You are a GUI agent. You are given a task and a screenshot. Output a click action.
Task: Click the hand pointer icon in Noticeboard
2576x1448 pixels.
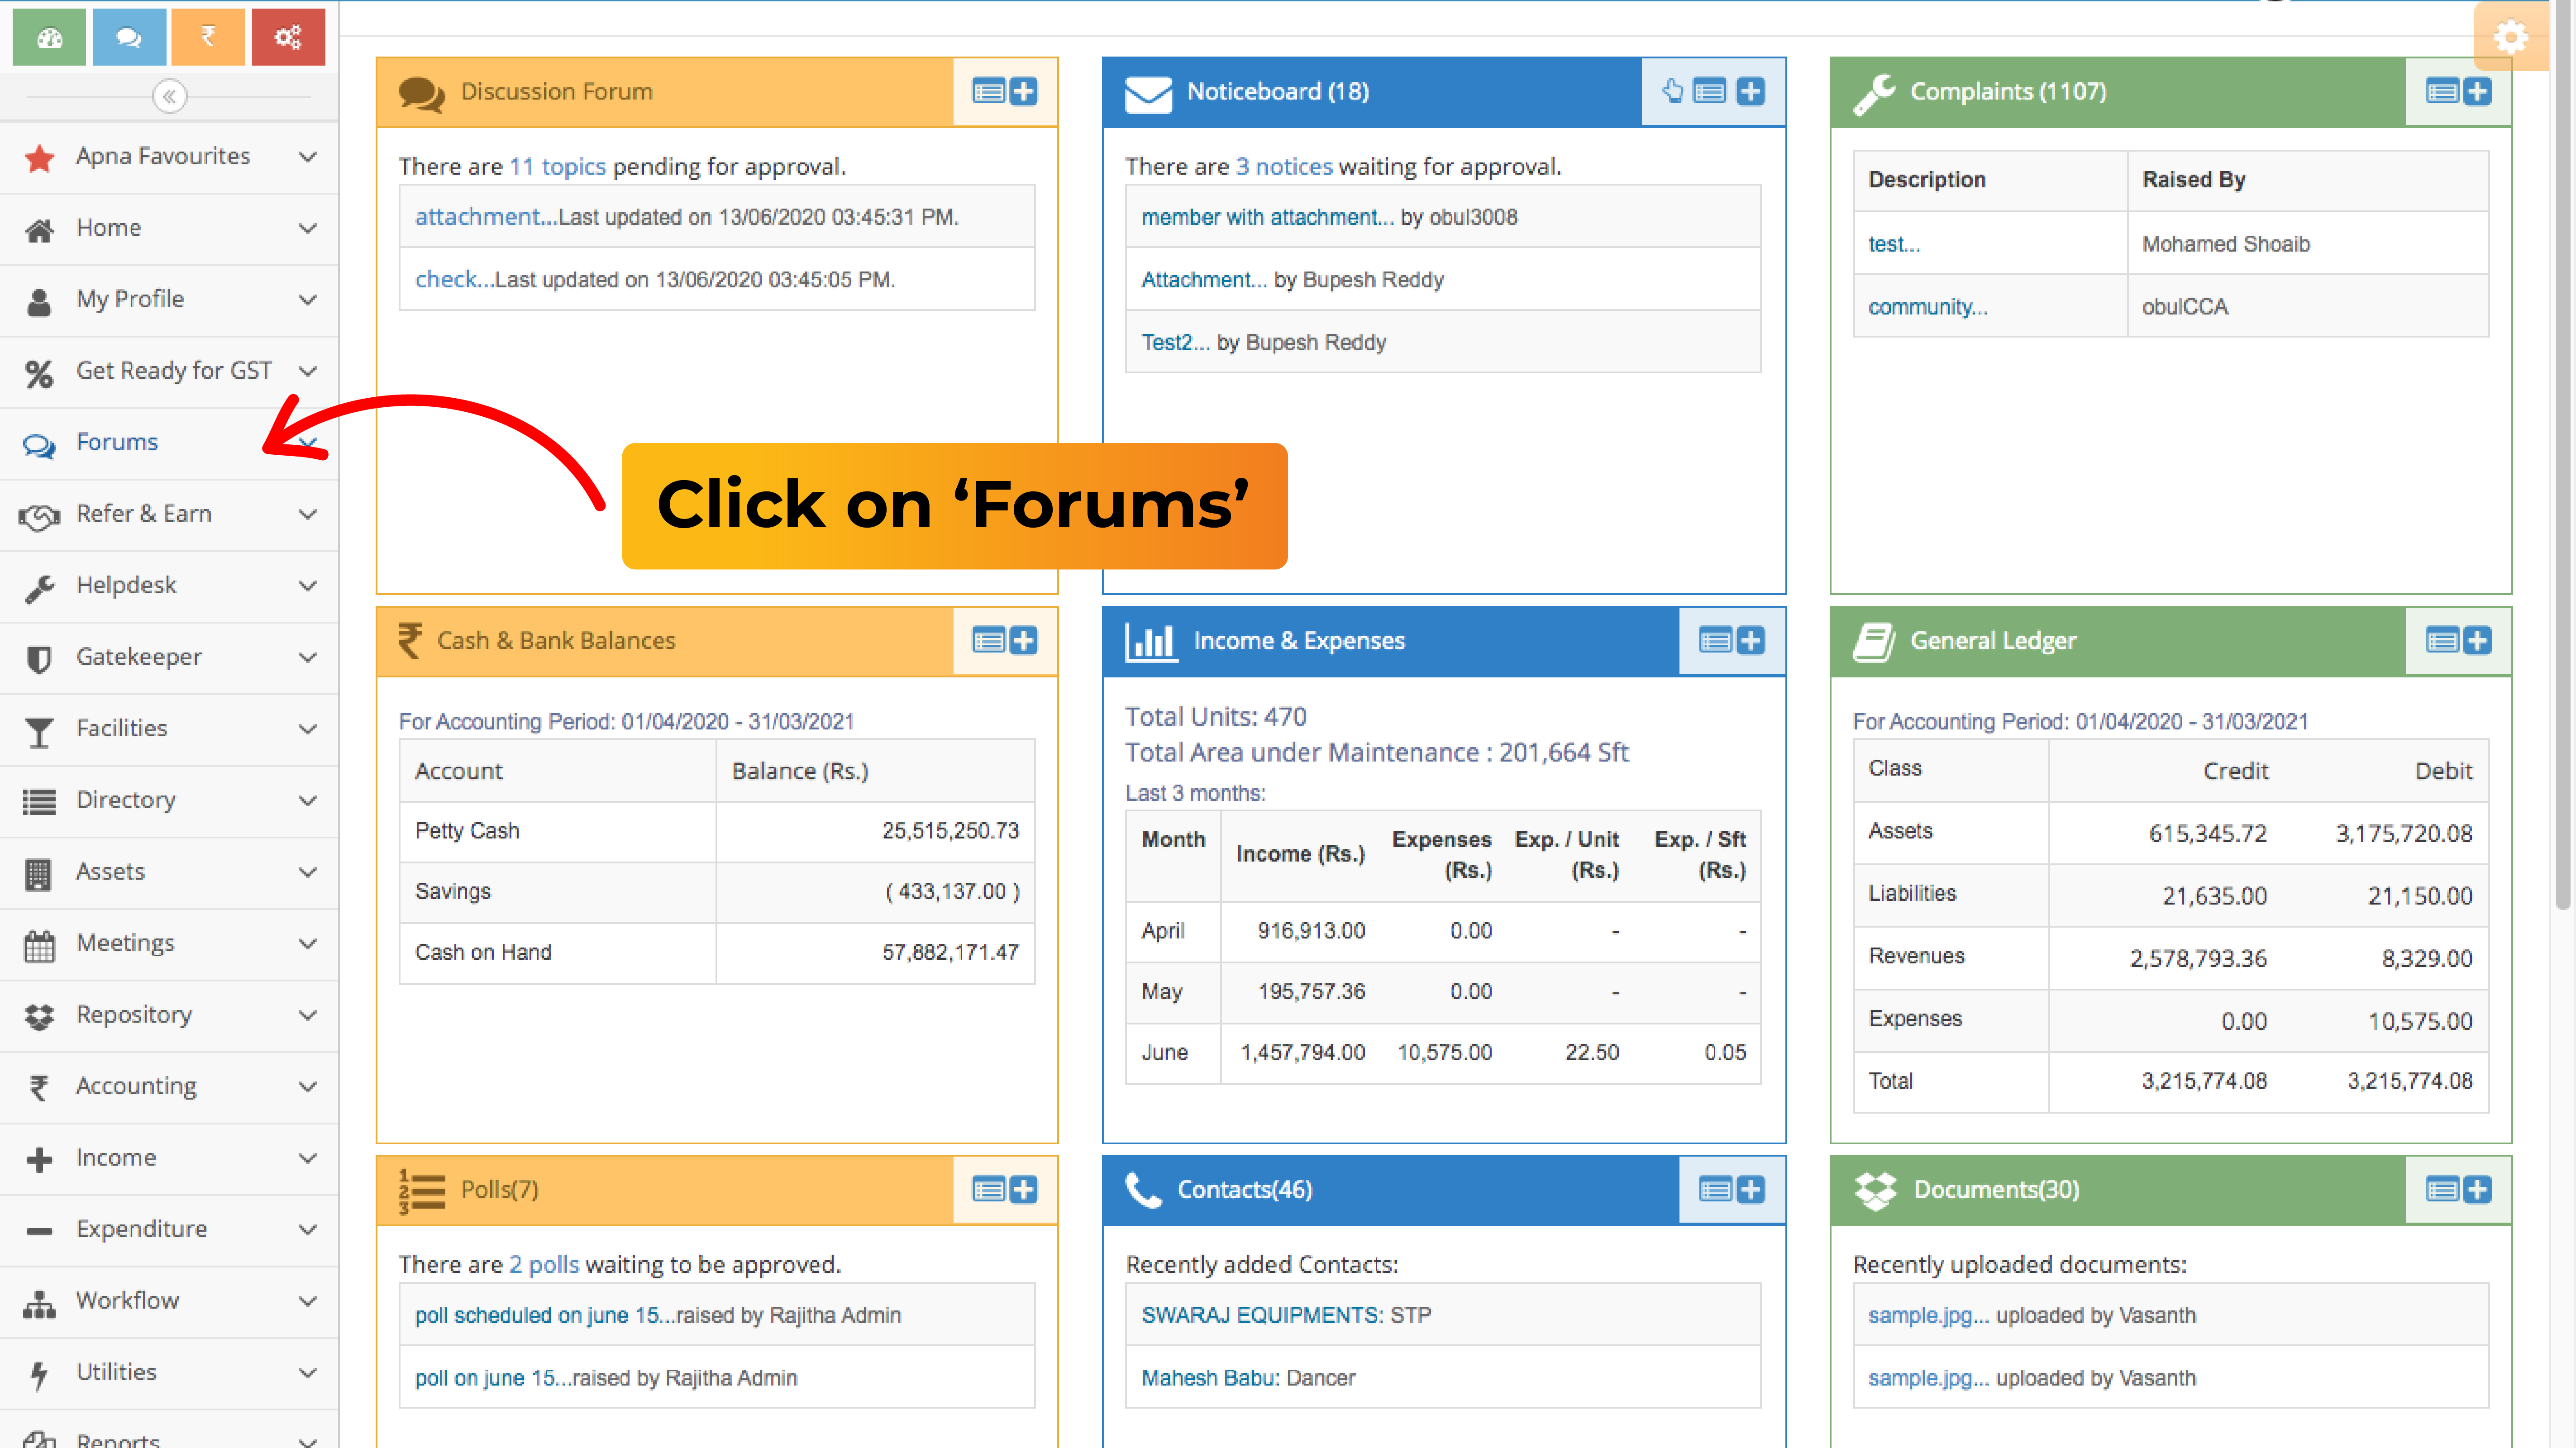(x=1672, y=92)
